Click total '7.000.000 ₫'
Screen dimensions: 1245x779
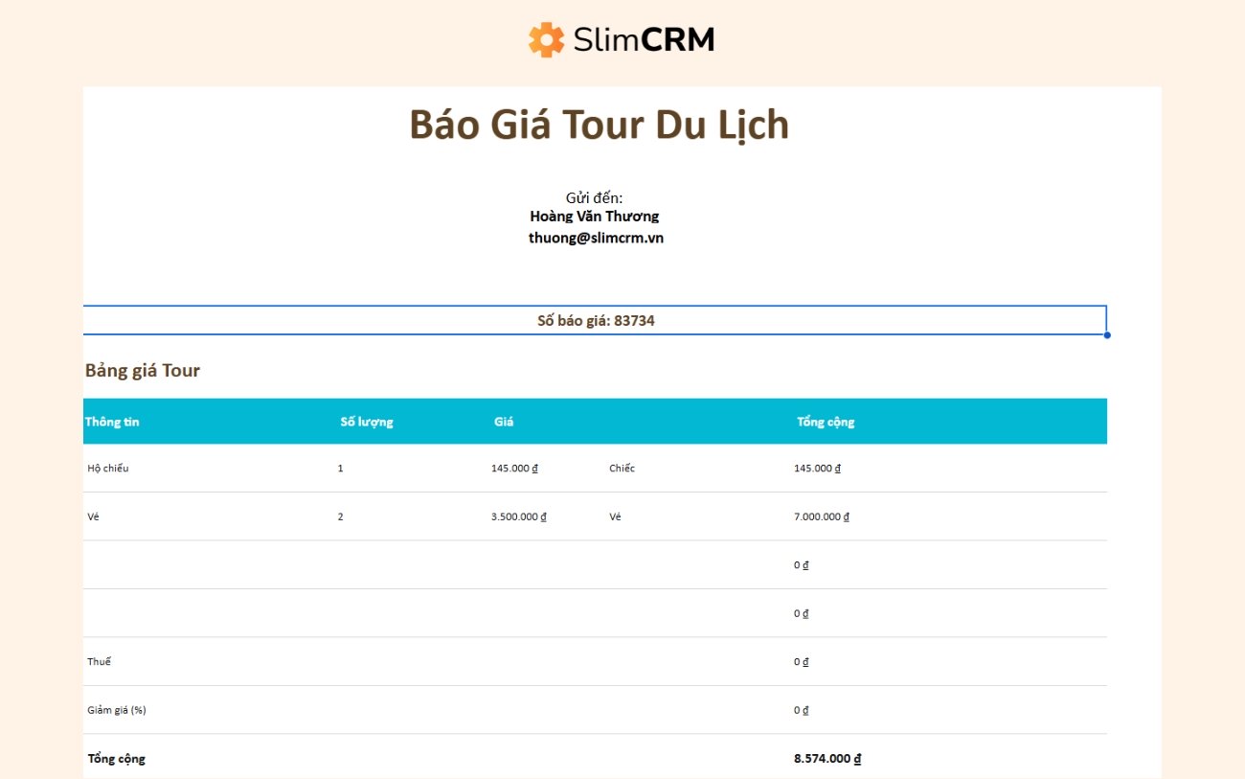click(822, 516)
